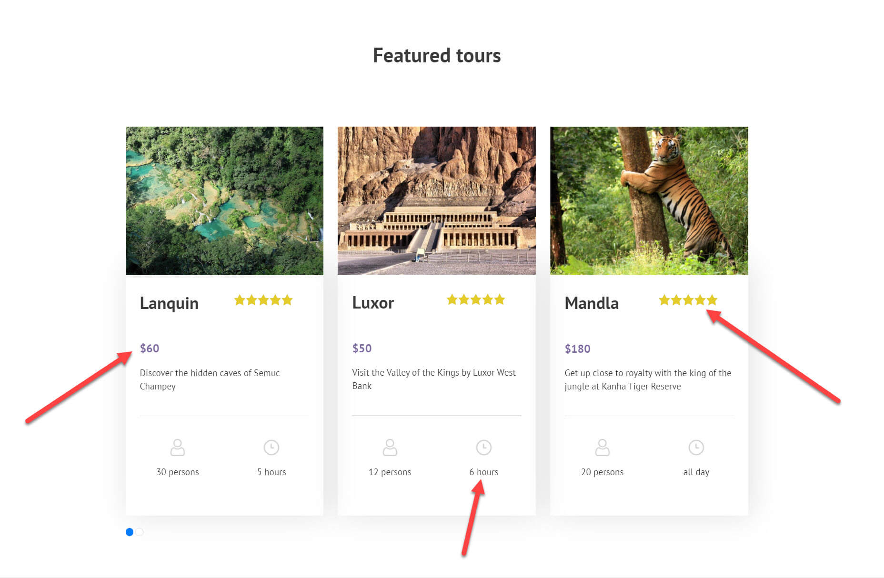Viewport: 884px width, 578px height.
Task: Click the clock icon above 5 hours
Action: pyautogui.click(x=271, y=448)
